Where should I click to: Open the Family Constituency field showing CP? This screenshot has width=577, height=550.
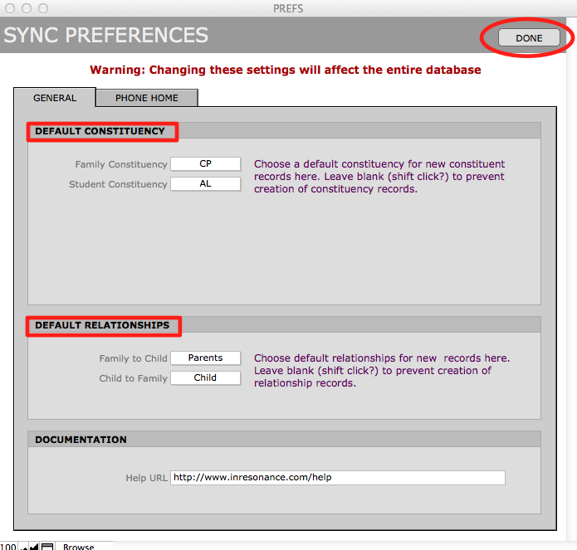pos(205,164)
